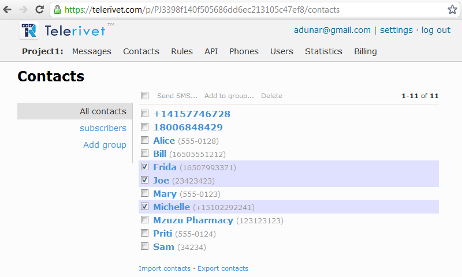
Task: Delete the selected contacts
Action: (x=271, y=96)
